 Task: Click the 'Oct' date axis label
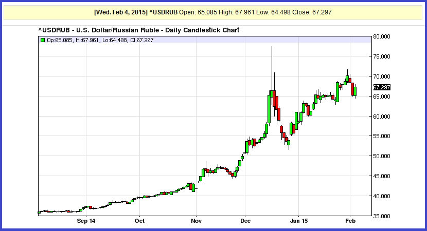tap(140, 221)
